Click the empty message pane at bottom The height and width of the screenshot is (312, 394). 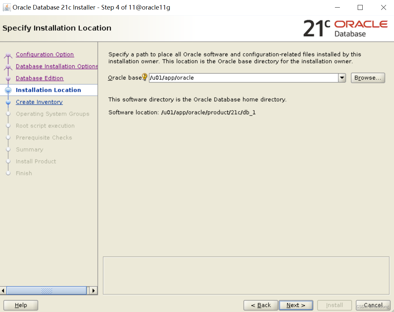tap(246, 276)
